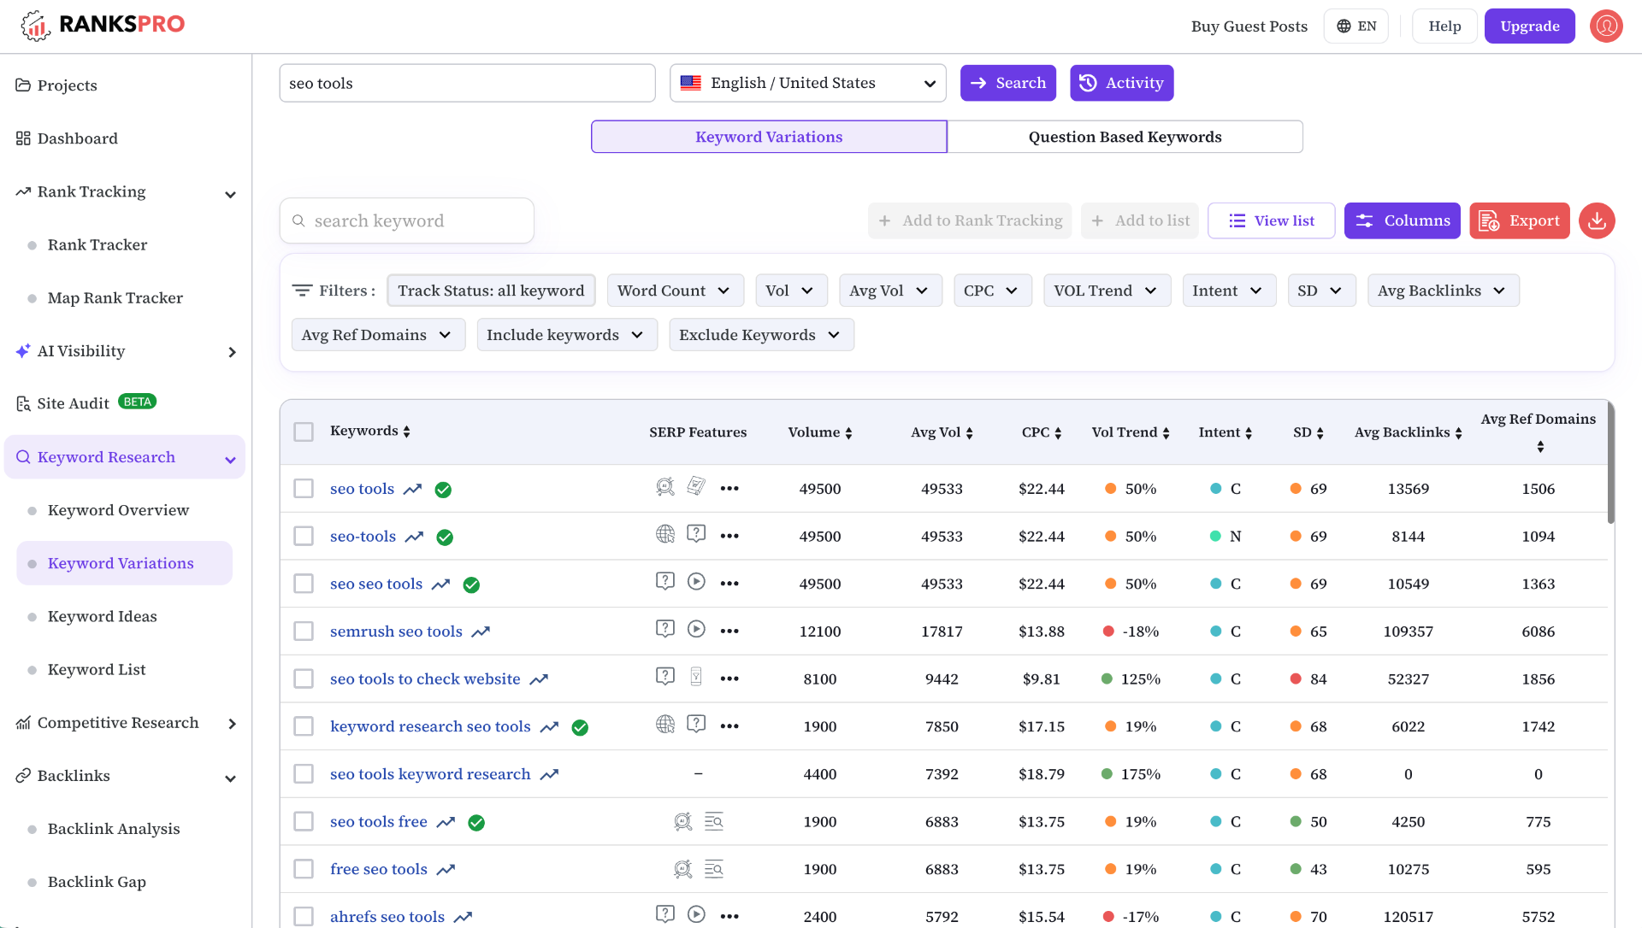Click the table vertical scrollbar
Viewport: 1642px width, 928px height.
[1610, 463]
